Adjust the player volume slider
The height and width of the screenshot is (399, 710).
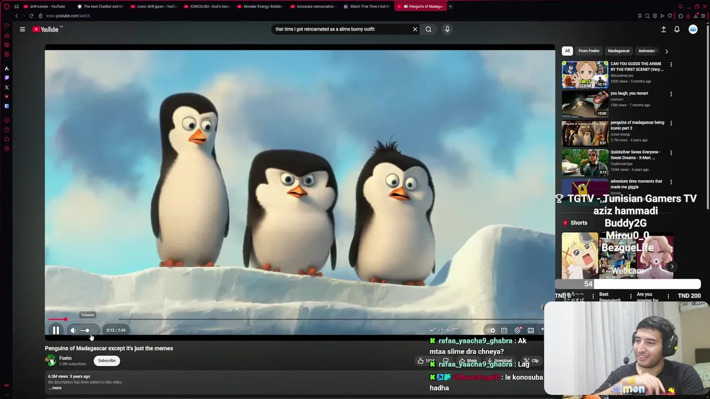pyautogui.click(x=88, y=330)
